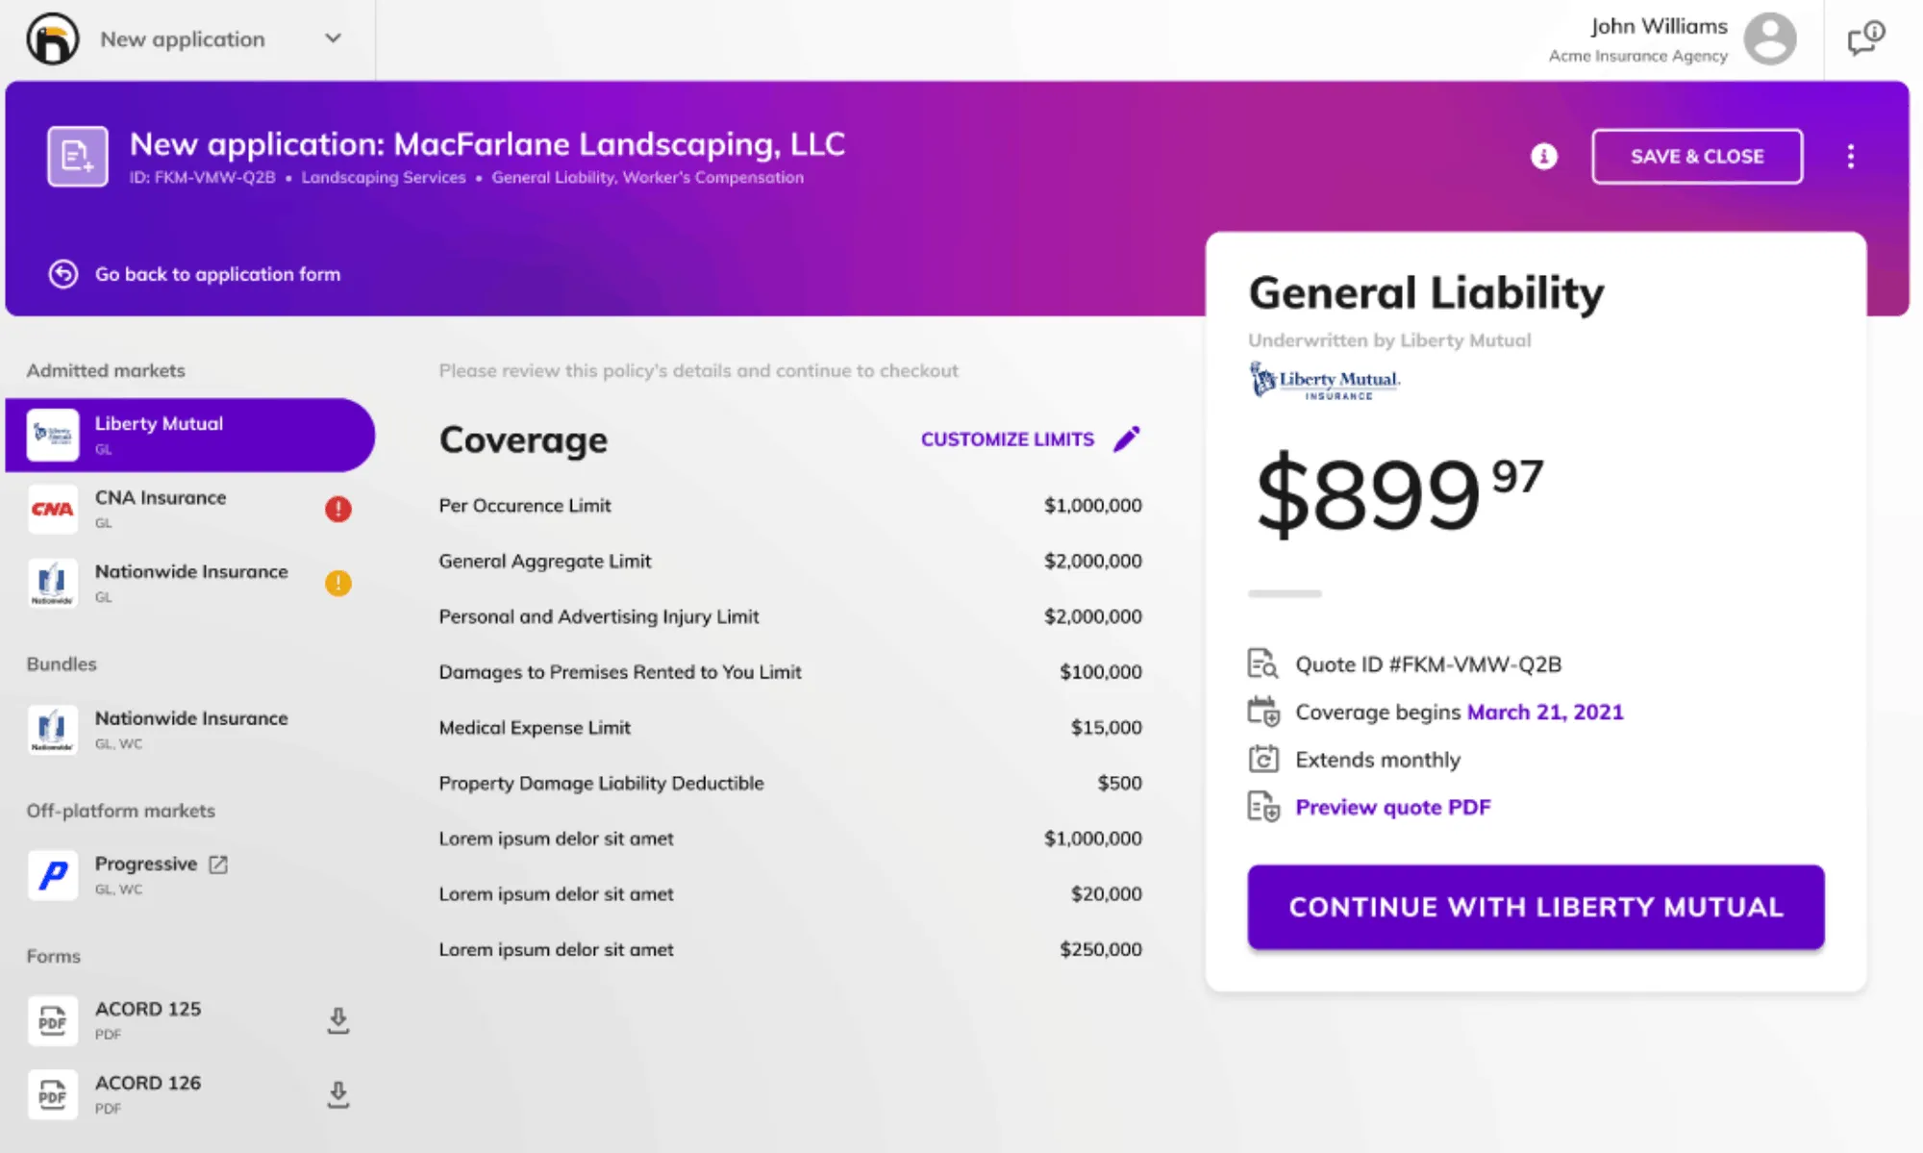Click Continue with Liberty Mutual button
Viewport: 1923px width, 1153px height.
pos(1536,907)
